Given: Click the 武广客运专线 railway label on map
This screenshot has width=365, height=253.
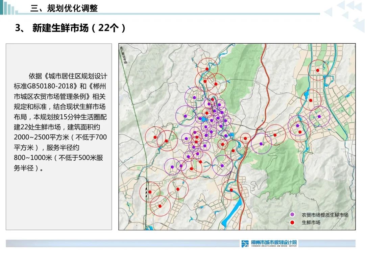Looking at the screenshot, I should 123,56.
